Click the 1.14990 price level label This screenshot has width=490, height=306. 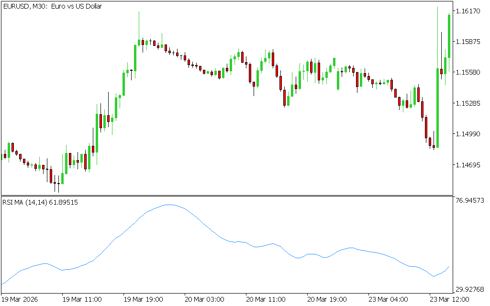[x=469, y=134]
